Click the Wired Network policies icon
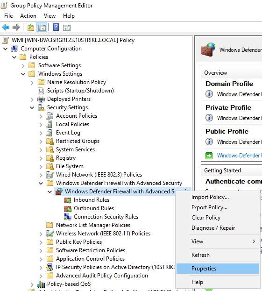Viewport: 262px width, 291px height. [x=50, y=175]
